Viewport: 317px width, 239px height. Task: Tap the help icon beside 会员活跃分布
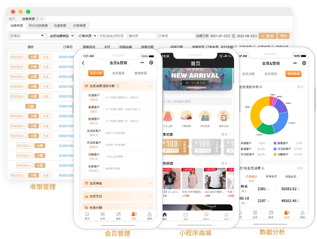pos(261,87)
